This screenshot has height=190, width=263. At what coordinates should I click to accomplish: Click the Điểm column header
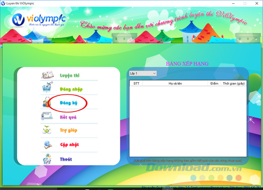pyautogui.click(x=214, y=83)
